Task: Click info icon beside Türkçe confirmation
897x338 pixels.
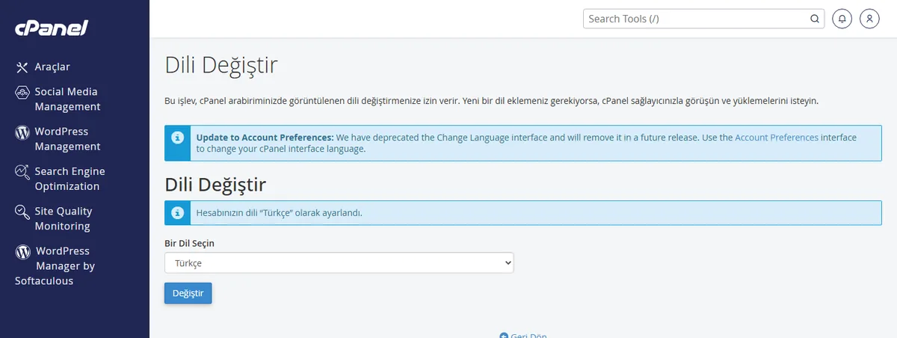Action: click(x=177, y=213)
